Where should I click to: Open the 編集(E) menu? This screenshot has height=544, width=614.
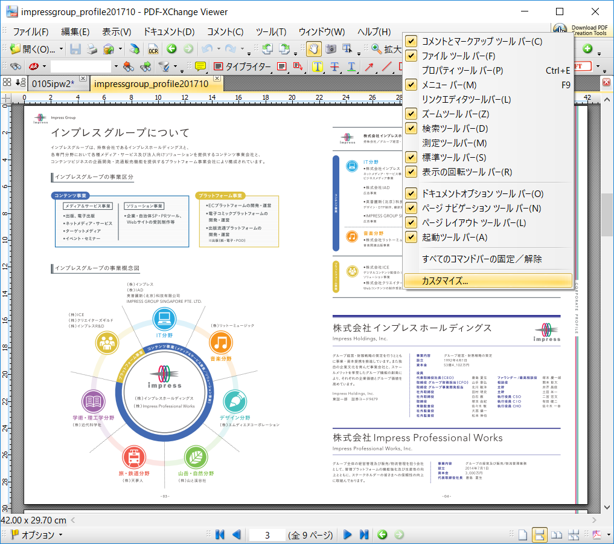tap(75, 32)
